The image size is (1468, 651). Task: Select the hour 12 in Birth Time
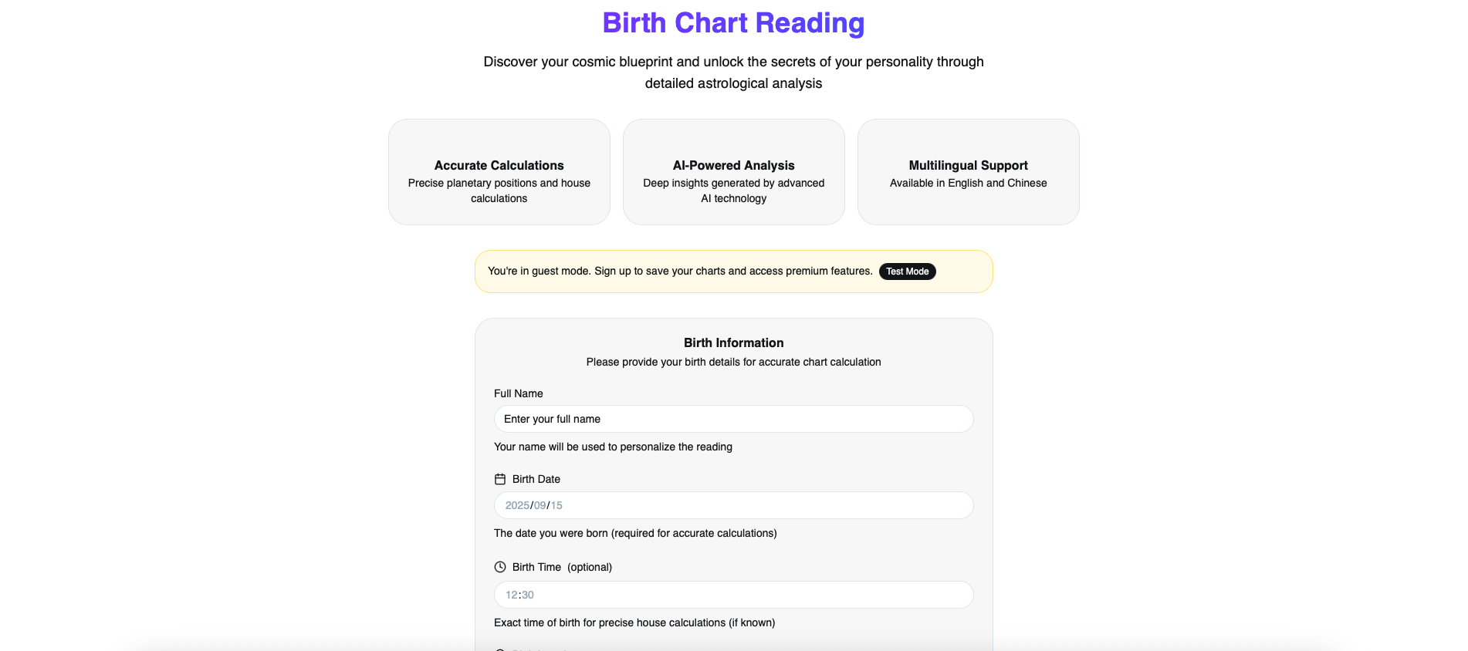511,595
